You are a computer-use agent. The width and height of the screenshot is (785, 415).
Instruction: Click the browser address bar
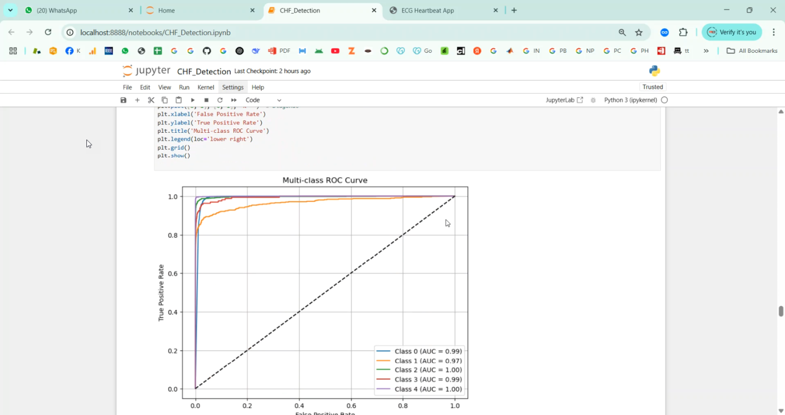(x=340, y=32)
